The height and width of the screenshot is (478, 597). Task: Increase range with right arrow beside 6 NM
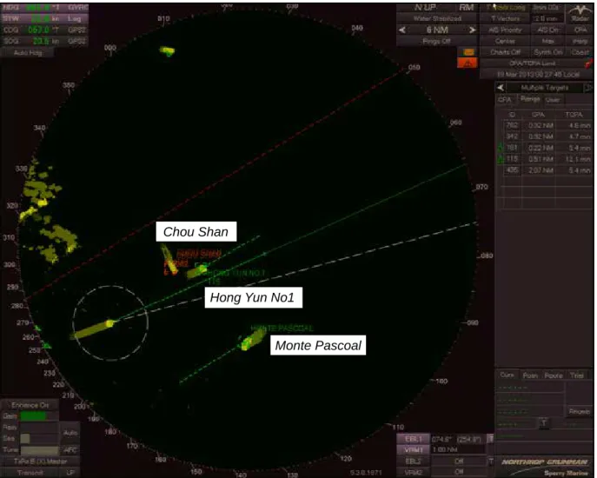[472, 30]
